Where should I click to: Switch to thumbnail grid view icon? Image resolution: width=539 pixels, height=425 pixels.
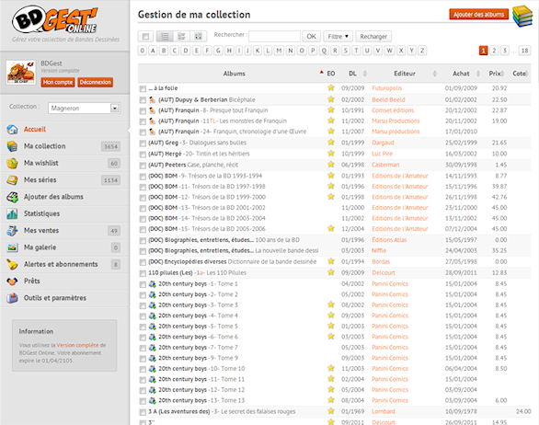click(x=199, y=36)
